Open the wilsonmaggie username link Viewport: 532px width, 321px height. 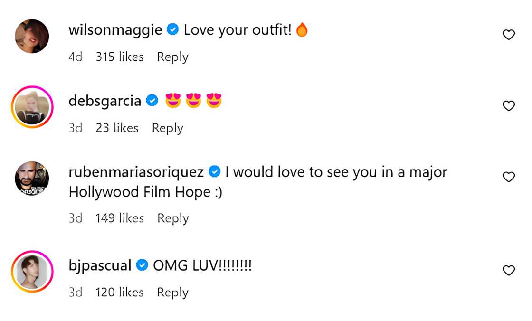pos(115,30)
